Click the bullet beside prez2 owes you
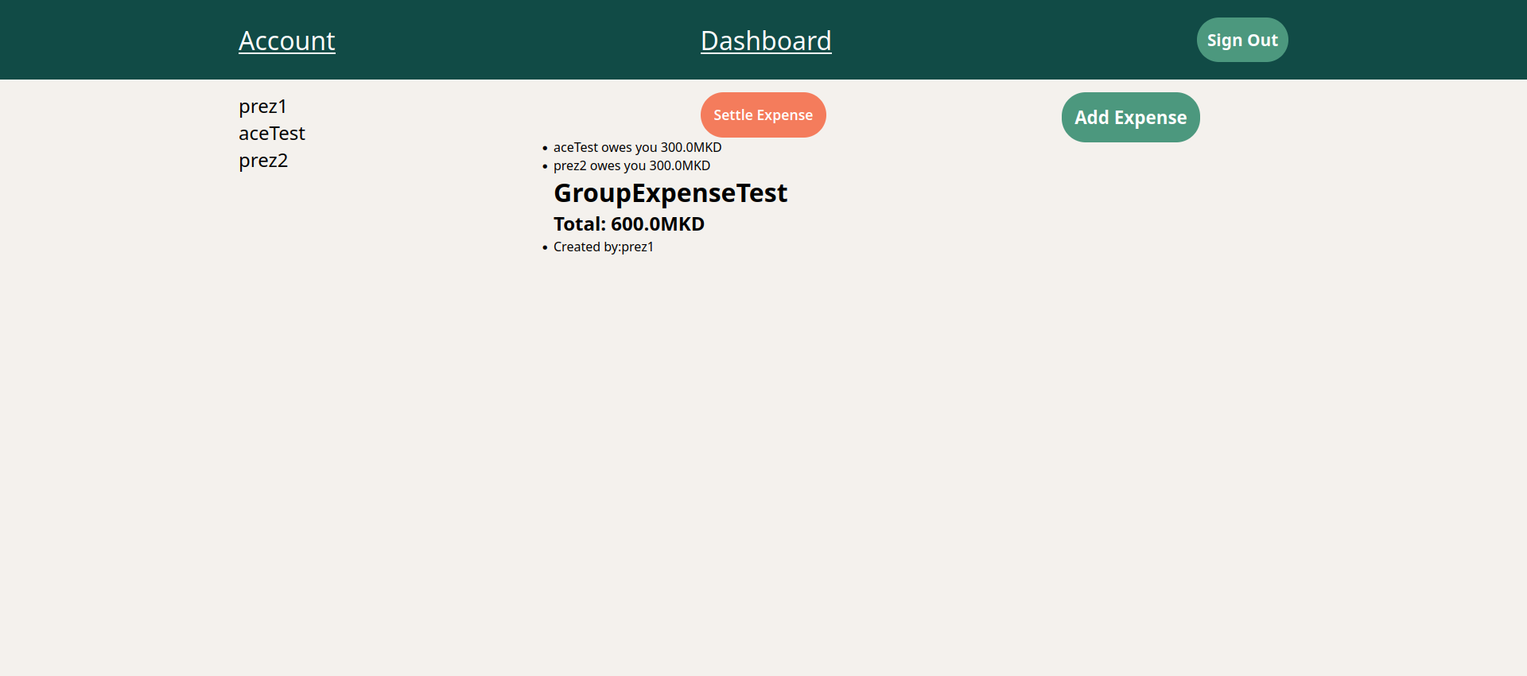 pos(545,167)
